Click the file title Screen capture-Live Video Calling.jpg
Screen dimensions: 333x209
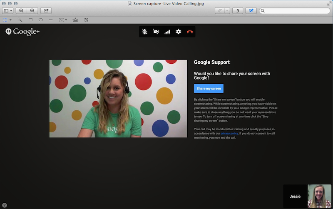point(169,4)
